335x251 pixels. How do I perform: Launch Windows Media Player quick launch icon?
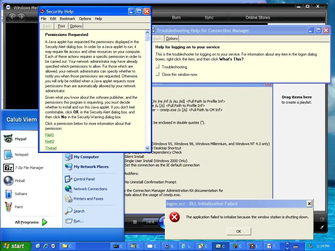[x=53, y=246]
